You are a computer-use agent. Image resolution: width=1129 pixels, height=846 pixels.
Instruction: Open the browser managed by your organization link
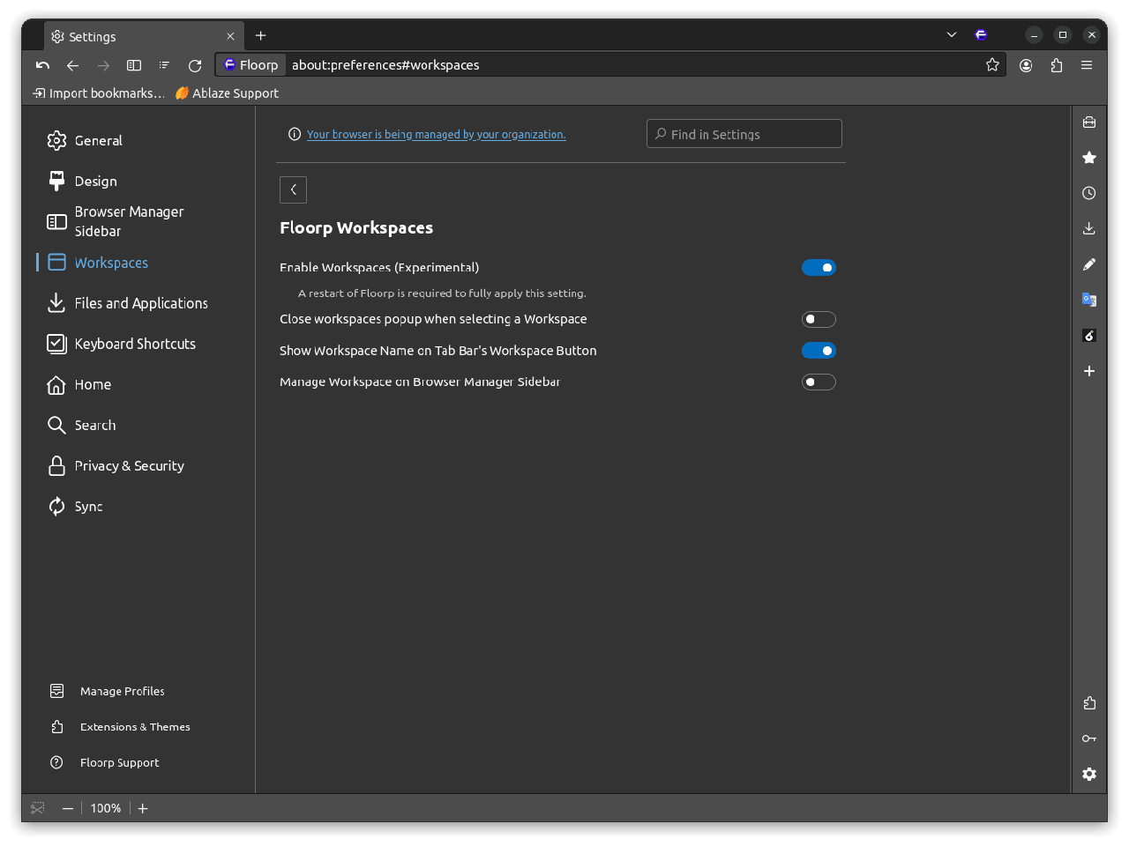(436, 135)
